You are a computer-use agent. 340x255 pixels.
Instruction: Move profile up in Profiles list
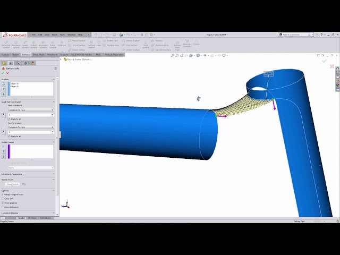[4, 89]
